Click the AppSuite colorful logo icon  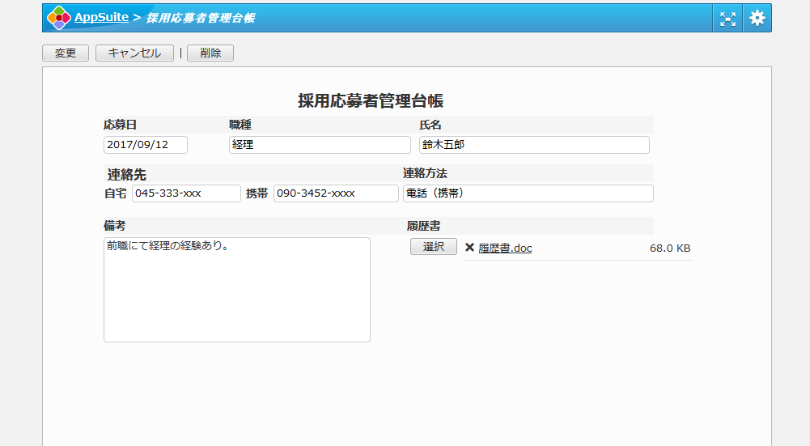pyautogui.click(x=58, y=18)
